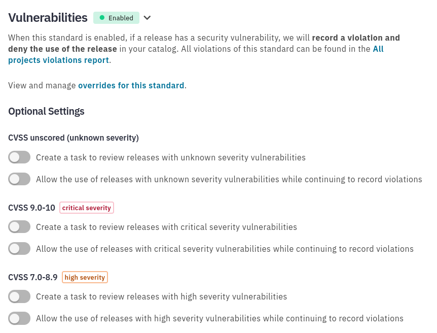Toggle allow use of critical severity releases
Screen dimensions: 437x333
coord(19,248)
